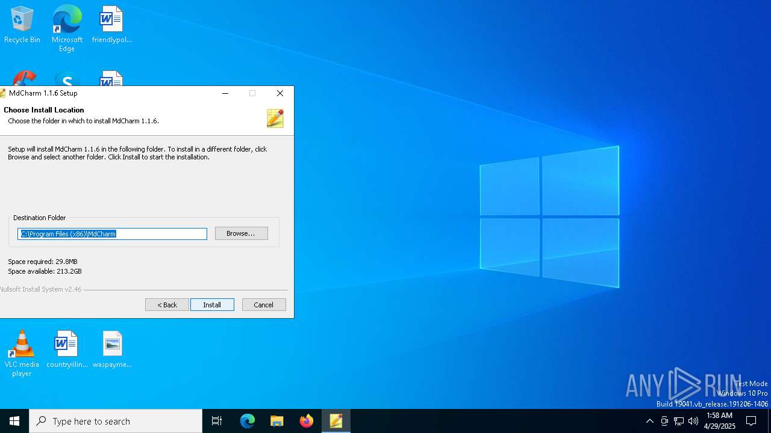The width and height of the screenshot is (771, 433).
Task: Click the 'Choose Install Location' heading
Action: [44, 110]
